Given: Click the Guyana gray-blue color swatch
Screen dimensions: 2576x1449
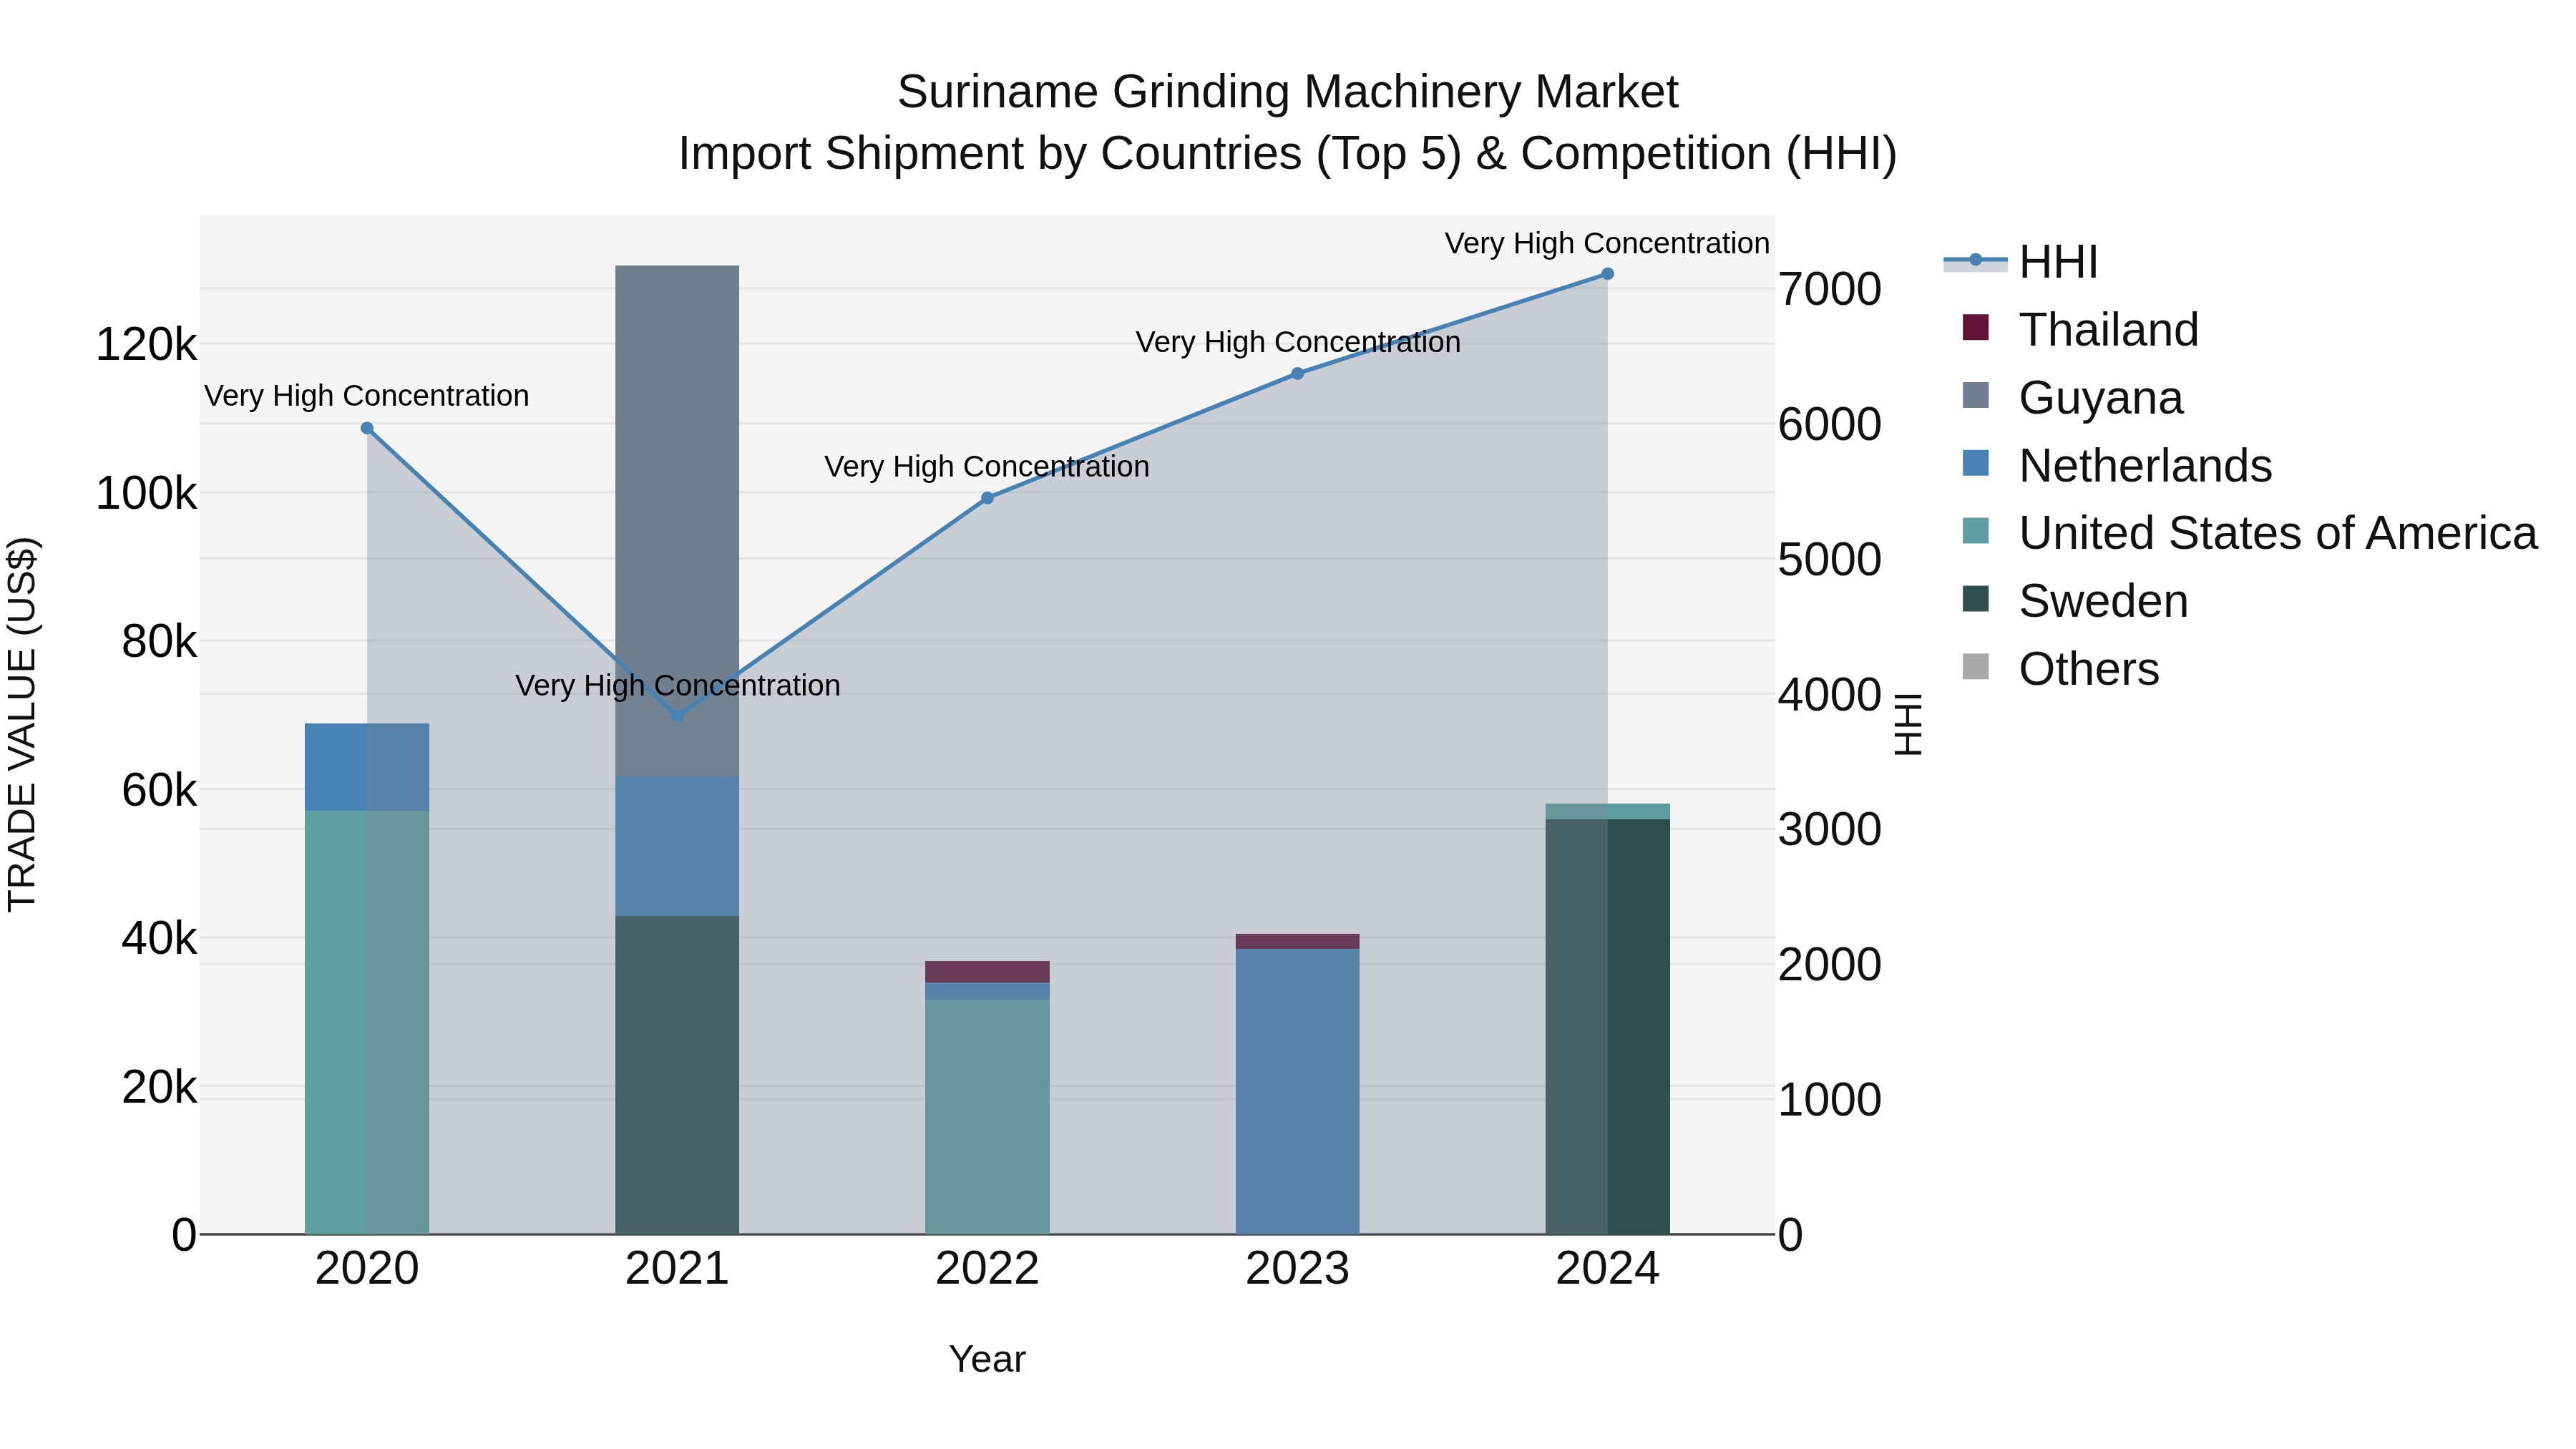Looking at the screenshot, I should [x=1976, y=395].
